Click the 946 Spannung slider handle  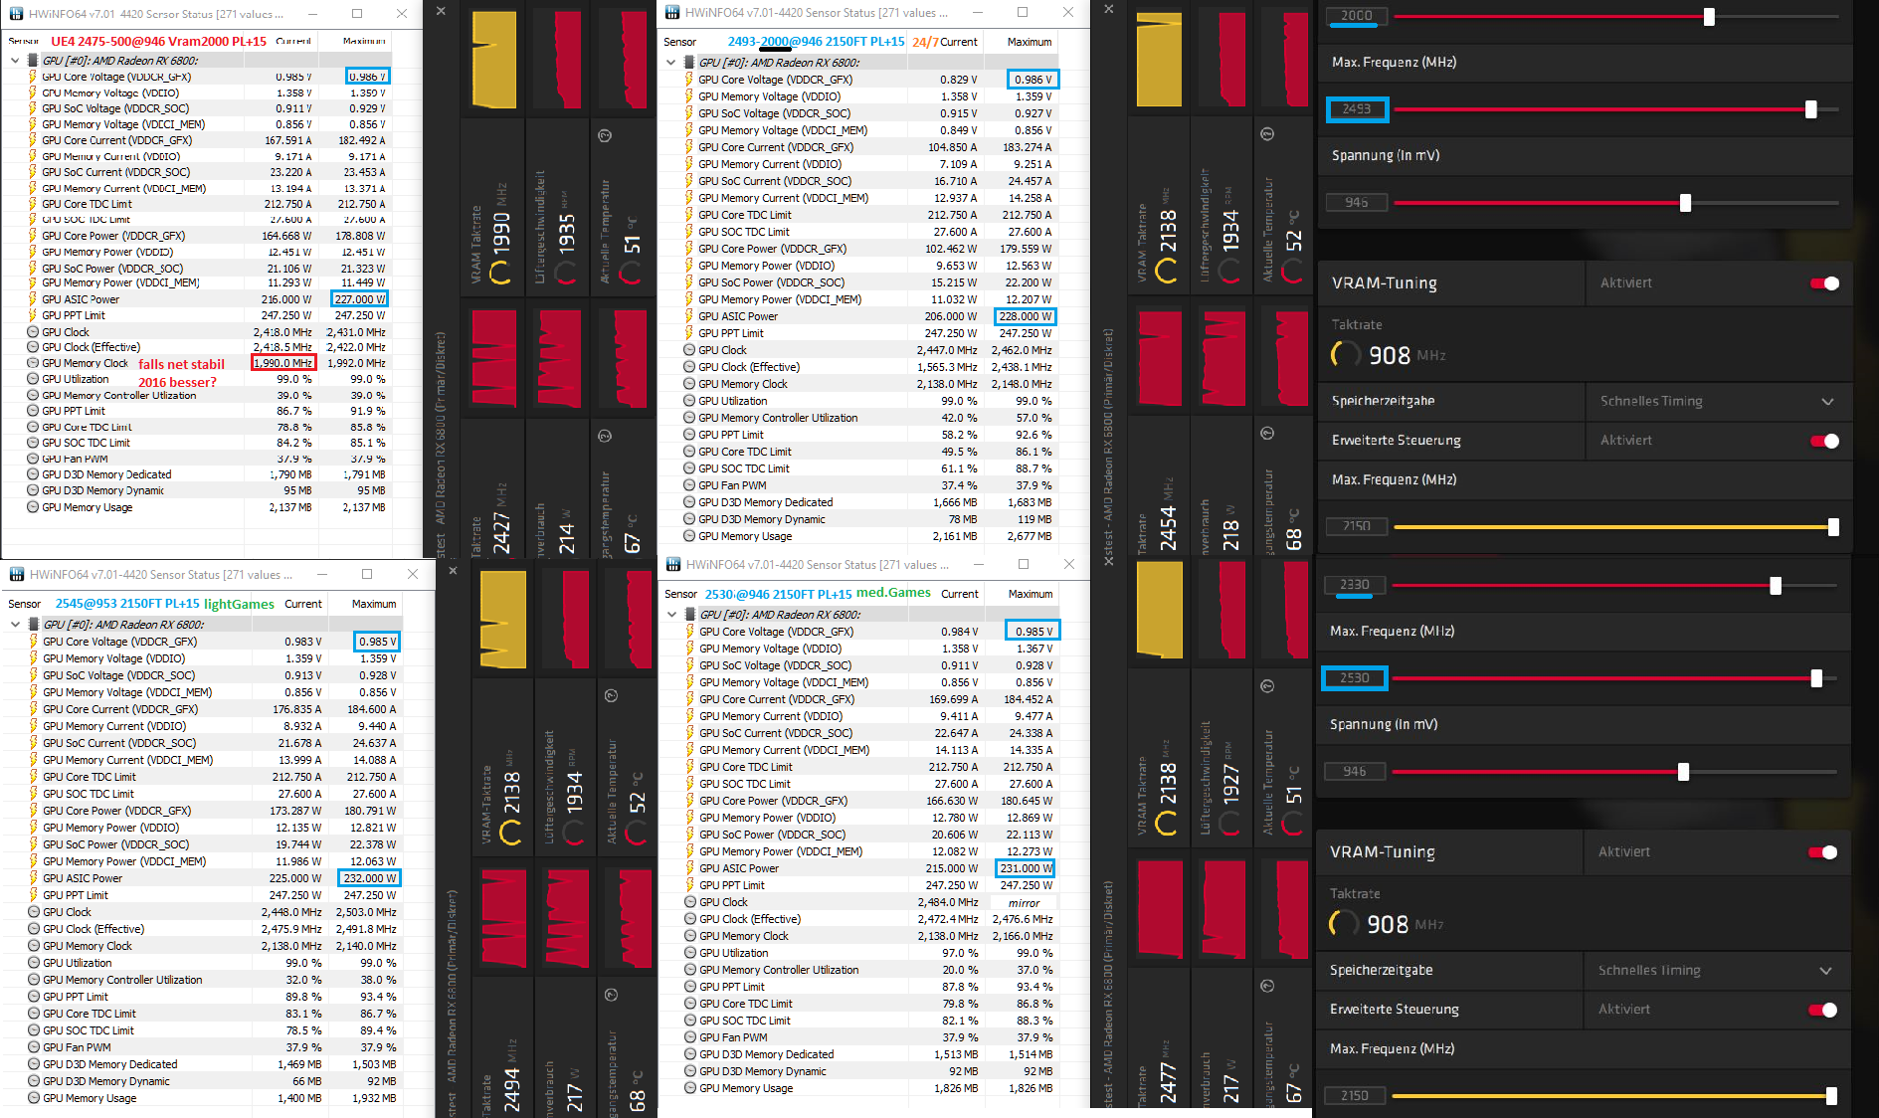pyautogui.click(x=1683, y=772)
